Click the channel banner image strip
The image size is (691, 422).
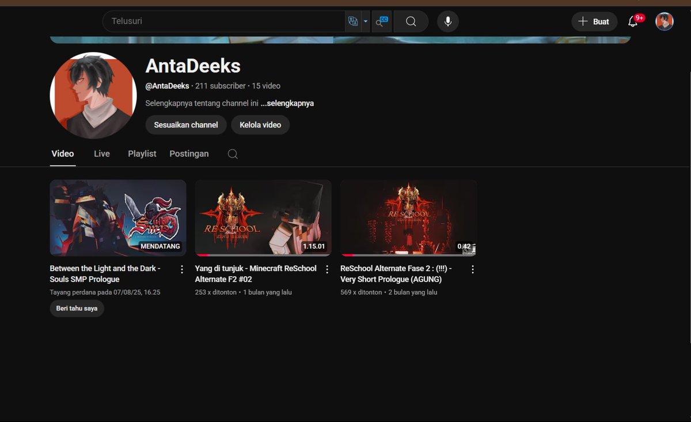point(340,40)
